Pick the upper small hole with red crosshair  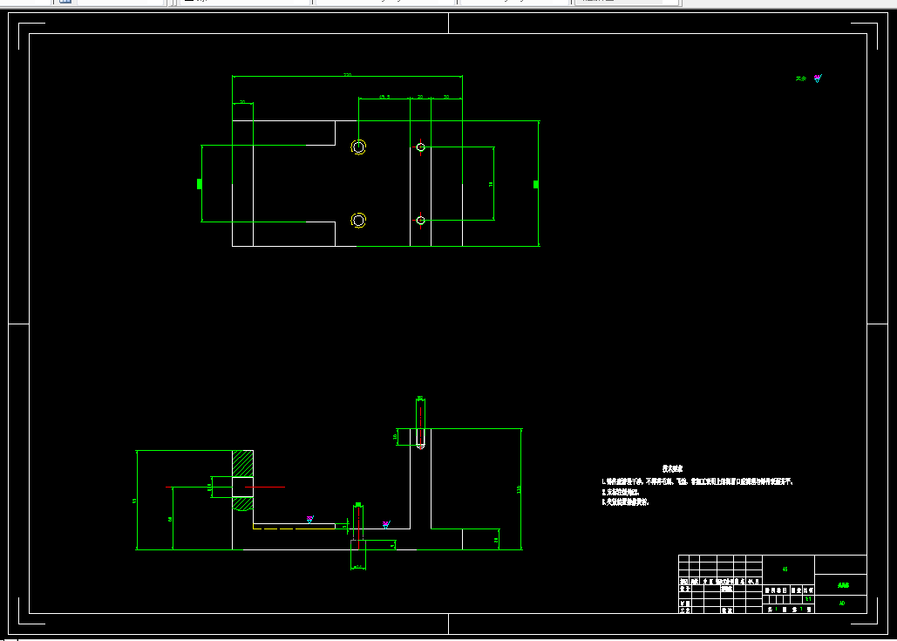420,147
